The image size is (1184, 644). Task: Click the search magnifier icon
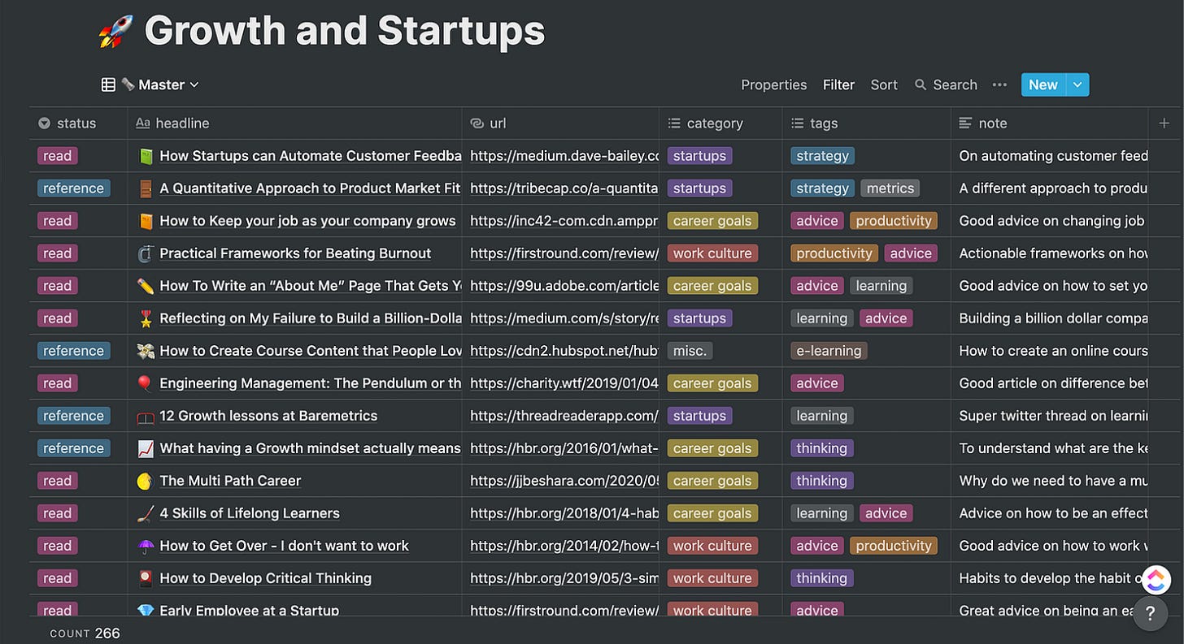point(921,84)
